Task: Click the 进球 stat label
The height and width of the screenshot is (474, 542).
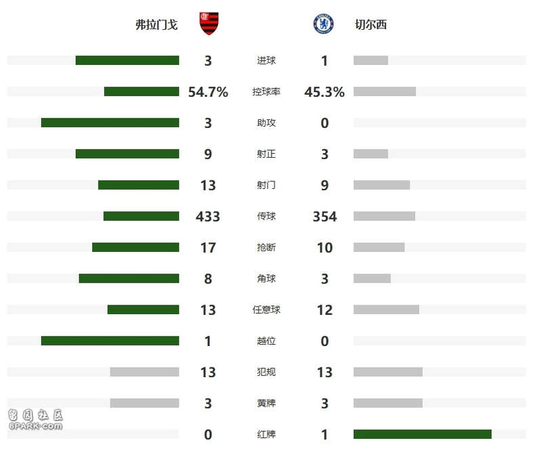Action: 266,60
